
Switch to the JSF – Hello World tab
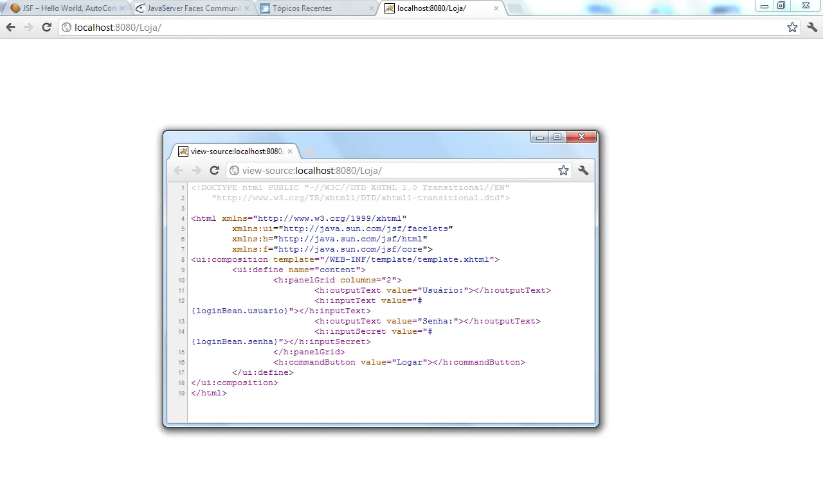tap(63, 8)
